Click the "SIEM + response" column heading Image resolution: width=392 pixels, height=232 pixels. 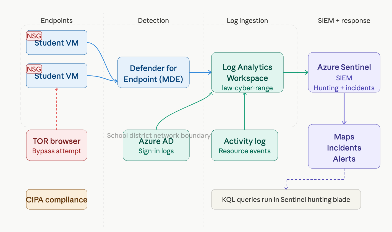click(x=344, y=21)
